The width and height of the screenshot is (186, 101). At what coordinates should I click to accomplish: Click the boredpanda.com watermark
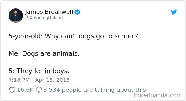tap(158, 95)
